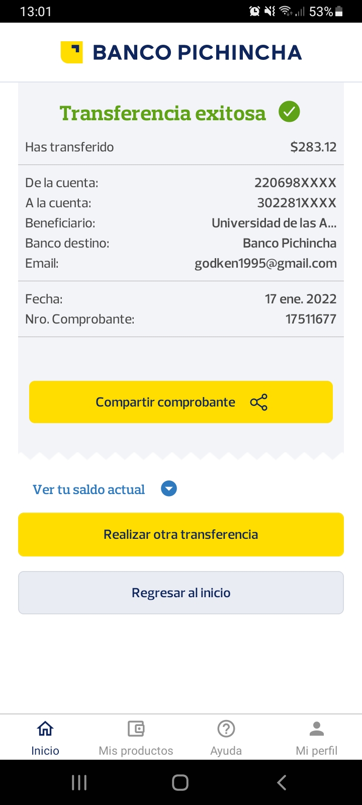Show Ver tu saldo actual section
Screen dimensions: 362x805
pos(89,490)
